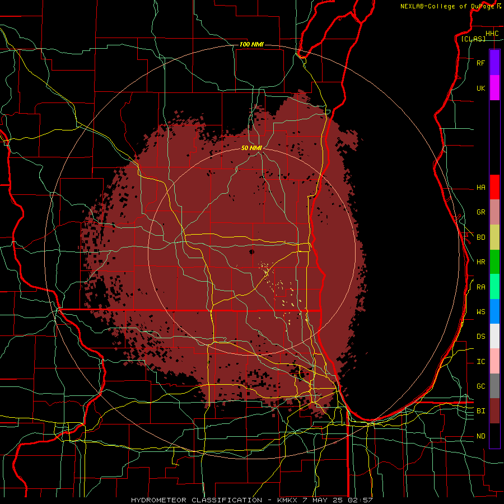Viewport: 504px width, 504px height.
Task: Click the GC legend label
Action: tap(480, 386)
